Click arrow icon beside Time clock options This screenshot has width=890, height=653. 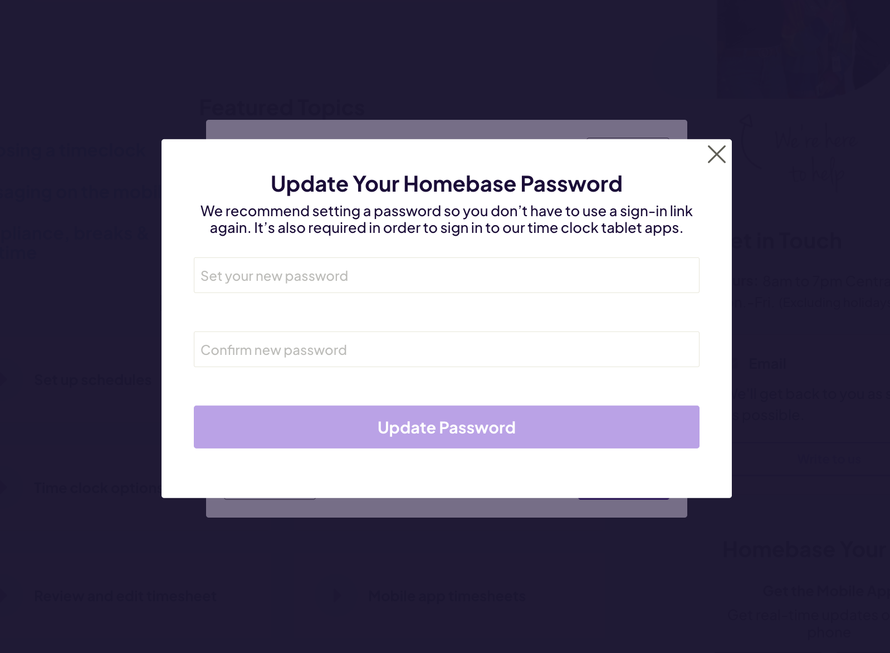3,488
